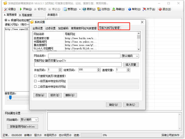Click the URL input text area
The image size is (185, 139).
(17, 59)
